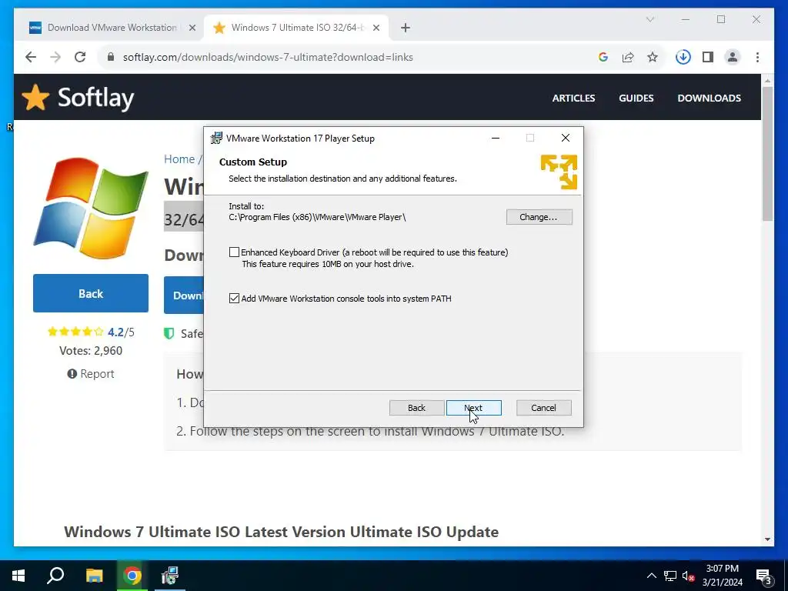Click the Windows 7 logo image
Image resolution: width=788 pixels, height=591 pixels.
[91, 208]
